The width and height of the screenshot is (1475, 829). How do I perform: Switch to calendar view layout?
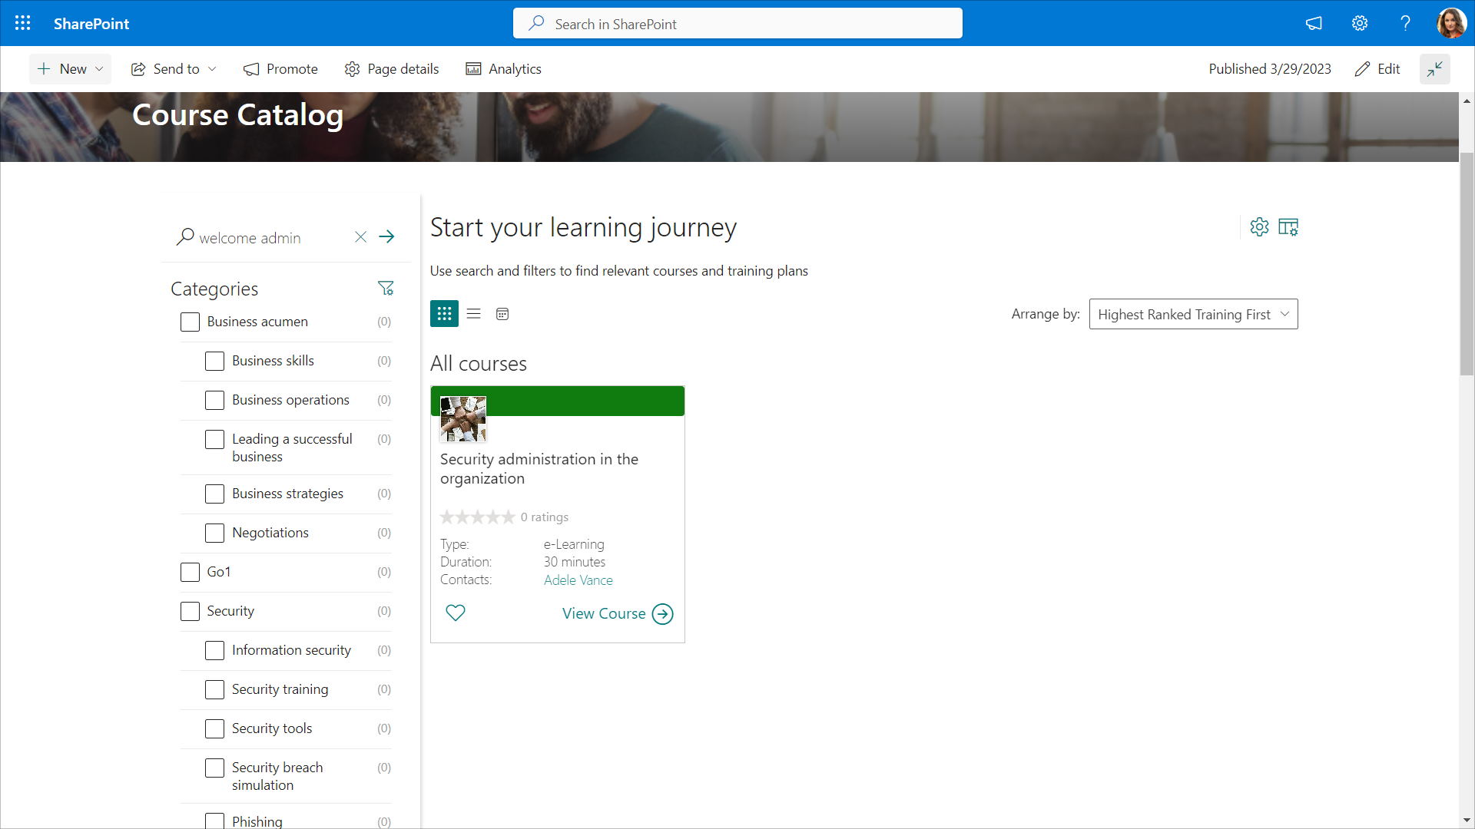(x=502, y=314)
